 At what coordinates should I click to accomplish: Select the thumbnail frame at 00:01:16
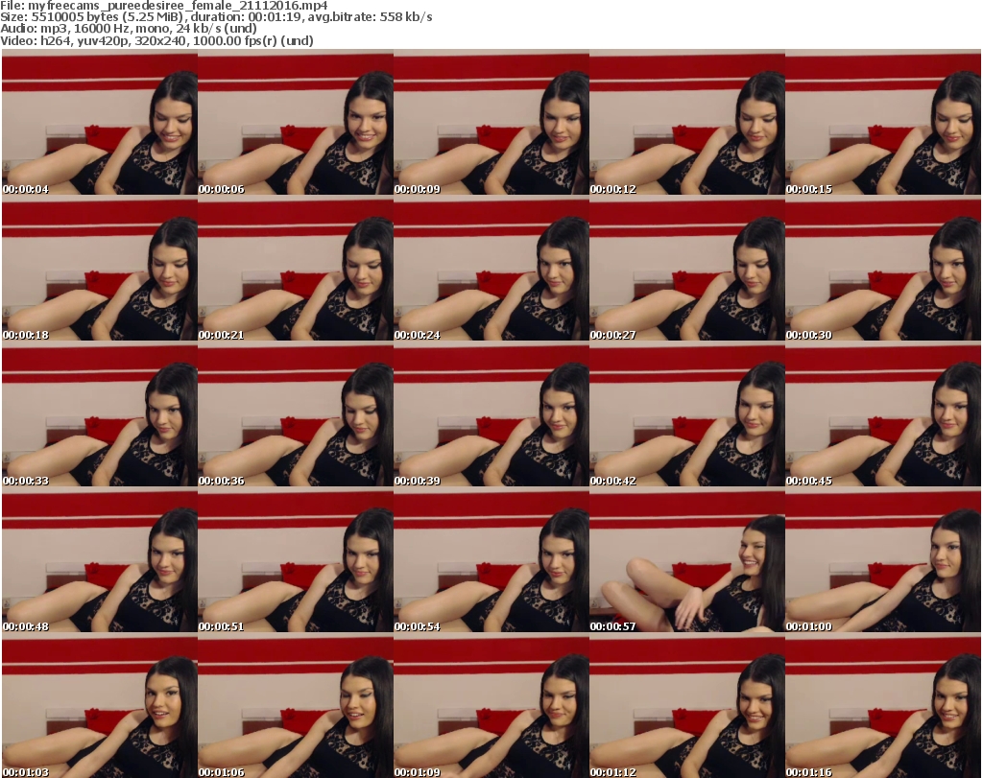pos(883,705)
